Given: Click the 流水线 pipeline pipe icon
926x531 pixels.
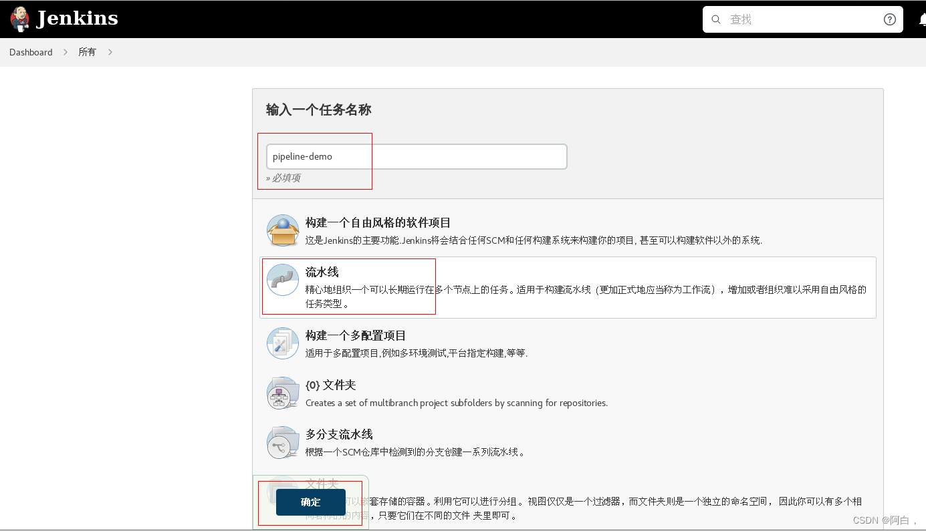Looking at the screenshot, I should pyautogui.click(x=282, y=280).
